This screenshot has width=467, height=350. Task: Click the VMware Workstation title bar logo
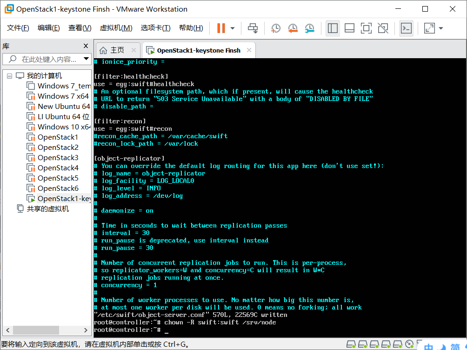coord(9,9)
